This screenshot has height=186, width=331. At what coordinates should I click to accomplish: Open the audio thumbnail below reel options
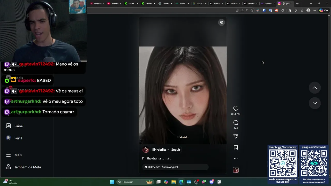click(x=236, y=170)
